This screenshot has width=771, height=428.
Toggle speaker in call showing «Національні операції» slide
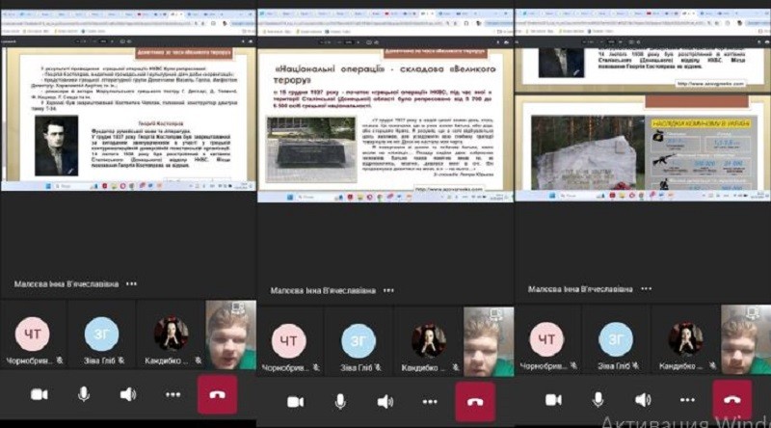[385, 402]
